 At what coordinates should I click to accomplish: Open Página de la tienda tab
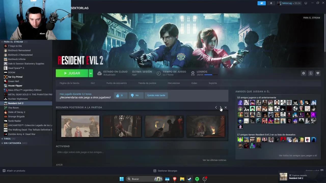pyautogui.click(x=69, y=83)
